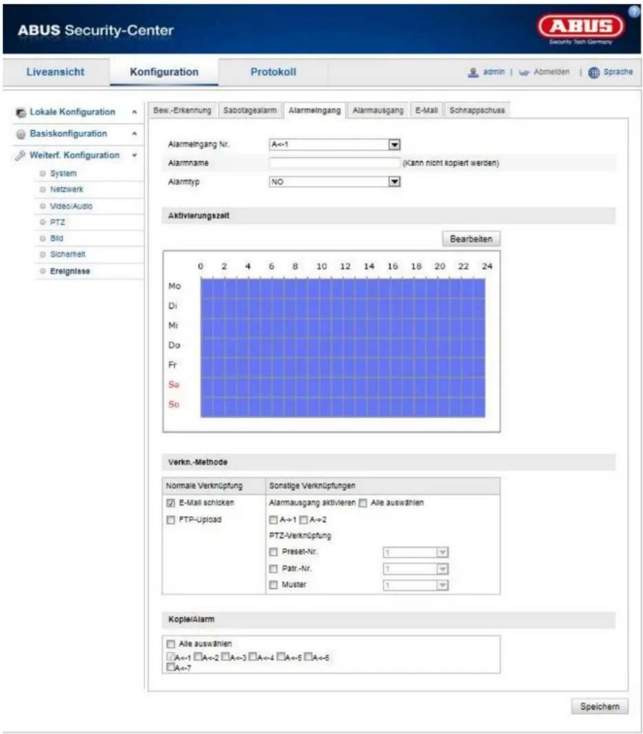The width and height of the screenshot is (643, 734).
Task: Click the Abmelden logout icon
Action: tap(524, 73)
